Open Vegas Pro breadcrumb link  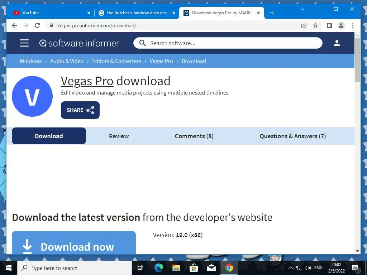(x=161, y=61)
